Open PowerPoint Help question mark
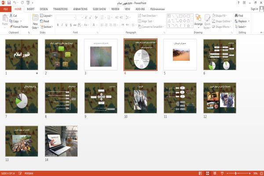 tap(238, 3)
